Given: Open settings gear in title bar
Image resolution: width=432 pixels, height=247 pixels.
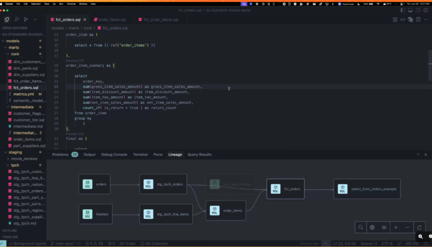Looking at the screenshot, I should [425, 10].
